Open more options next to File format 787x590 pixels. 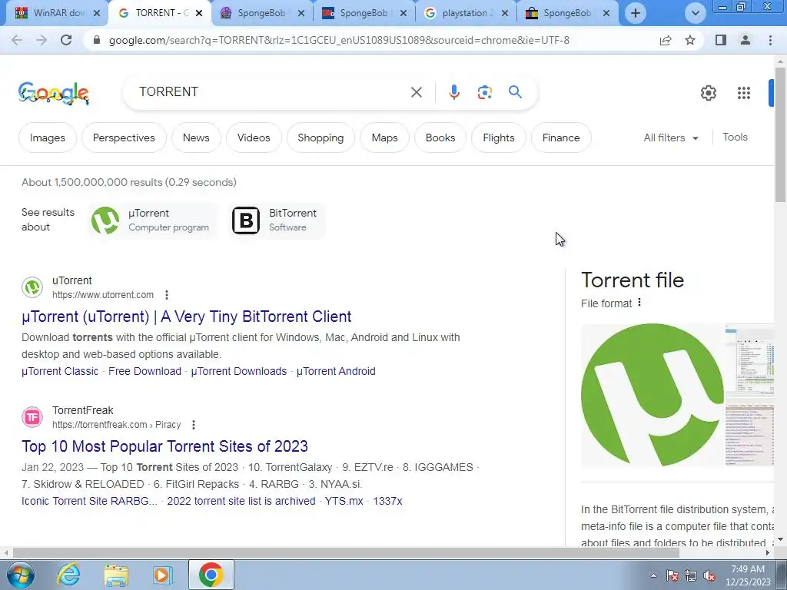tap(639, 303)
